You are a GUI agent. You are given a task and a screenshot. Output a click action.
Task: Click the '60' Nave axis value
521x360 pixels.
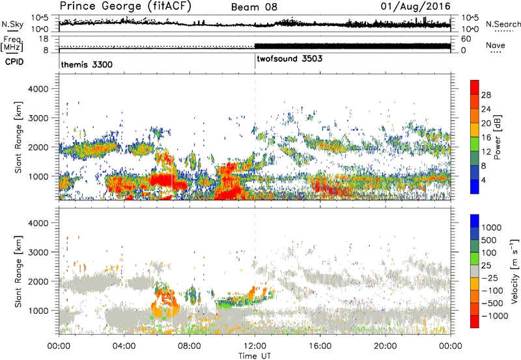coord(466,39)
